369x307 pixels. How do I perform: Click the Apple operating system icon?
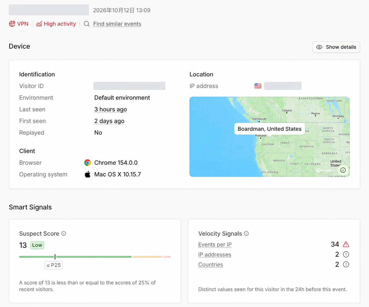(x=87, y=174)
